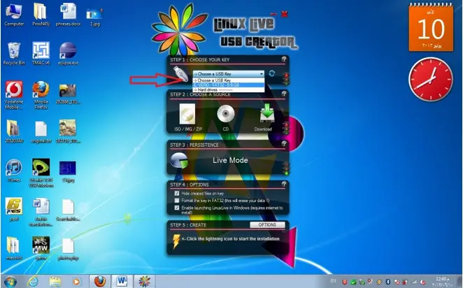Open the 1.jpg desktop image file
Screen dimensions: 463x288
pos(95,17)
